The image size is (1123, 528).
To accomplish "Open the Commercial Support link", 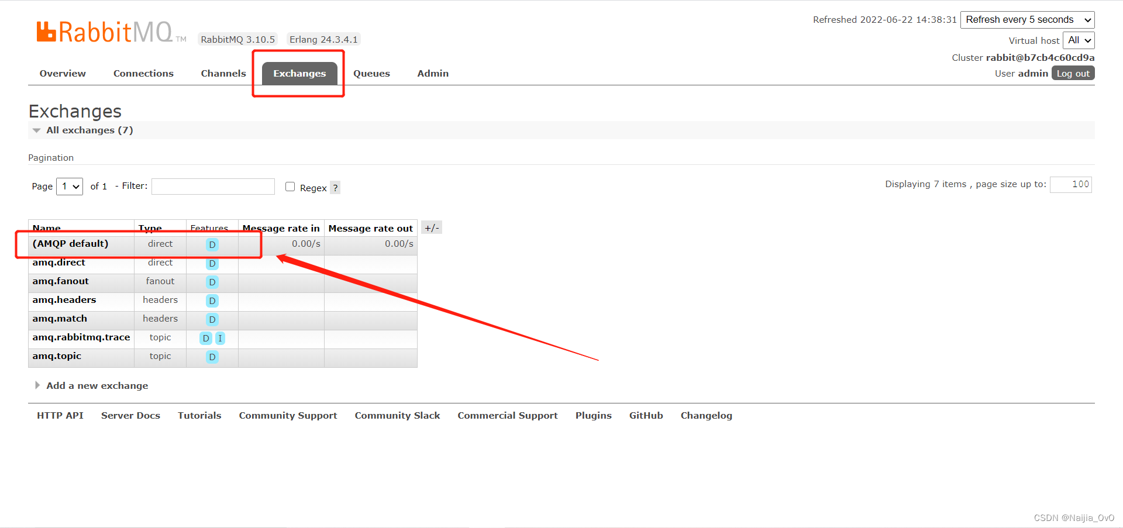I will coord(508,416).
